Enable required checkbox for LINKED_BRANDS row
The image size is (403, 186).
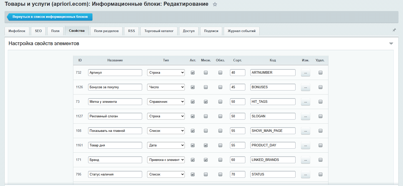220,160
